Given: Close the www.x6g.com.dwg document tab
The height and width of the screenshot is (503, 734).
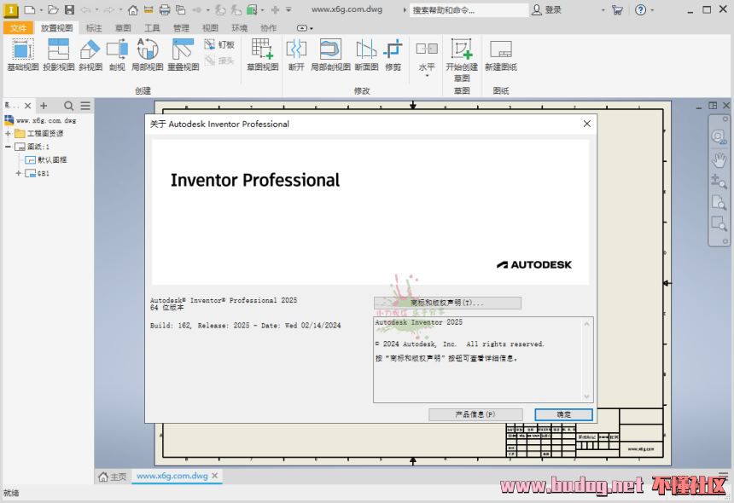Looking at the screenshot, I should point(215,476).
